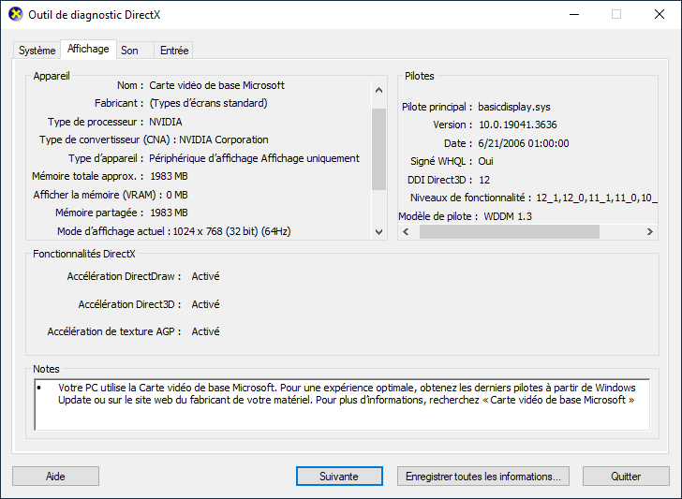Click the '(Types d'écrans standard)' value
682x499 pixels.
point(208,103)
